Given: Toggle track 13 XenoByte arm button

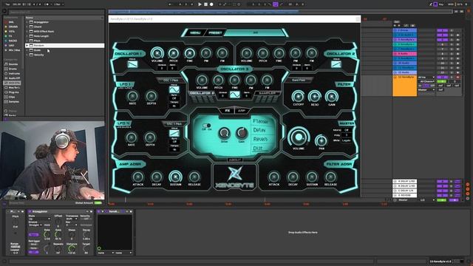Looking at the screenshot, I should 458,78.
